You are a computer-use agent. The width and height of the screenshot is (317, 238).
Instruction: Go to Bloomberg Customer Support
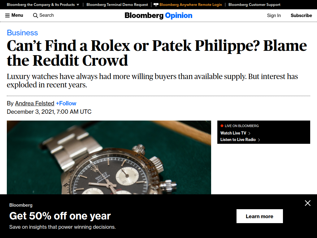coord(254,5)
